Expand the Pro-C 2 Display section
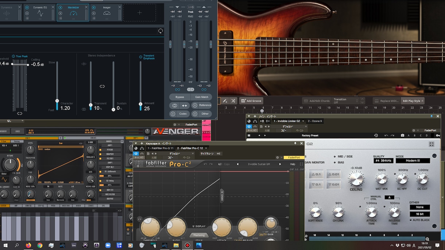Screen dimensions: 445x250 199,226
